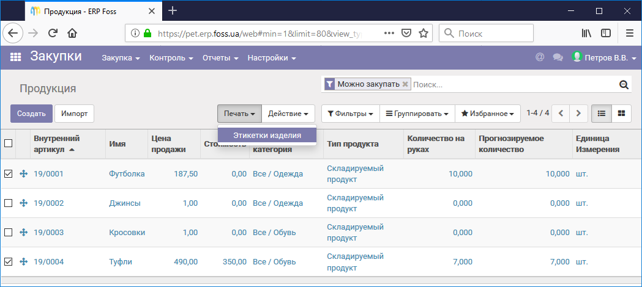
Task: Click the 1-4 / 4 pager counter
Action: [x=537, y=113]
